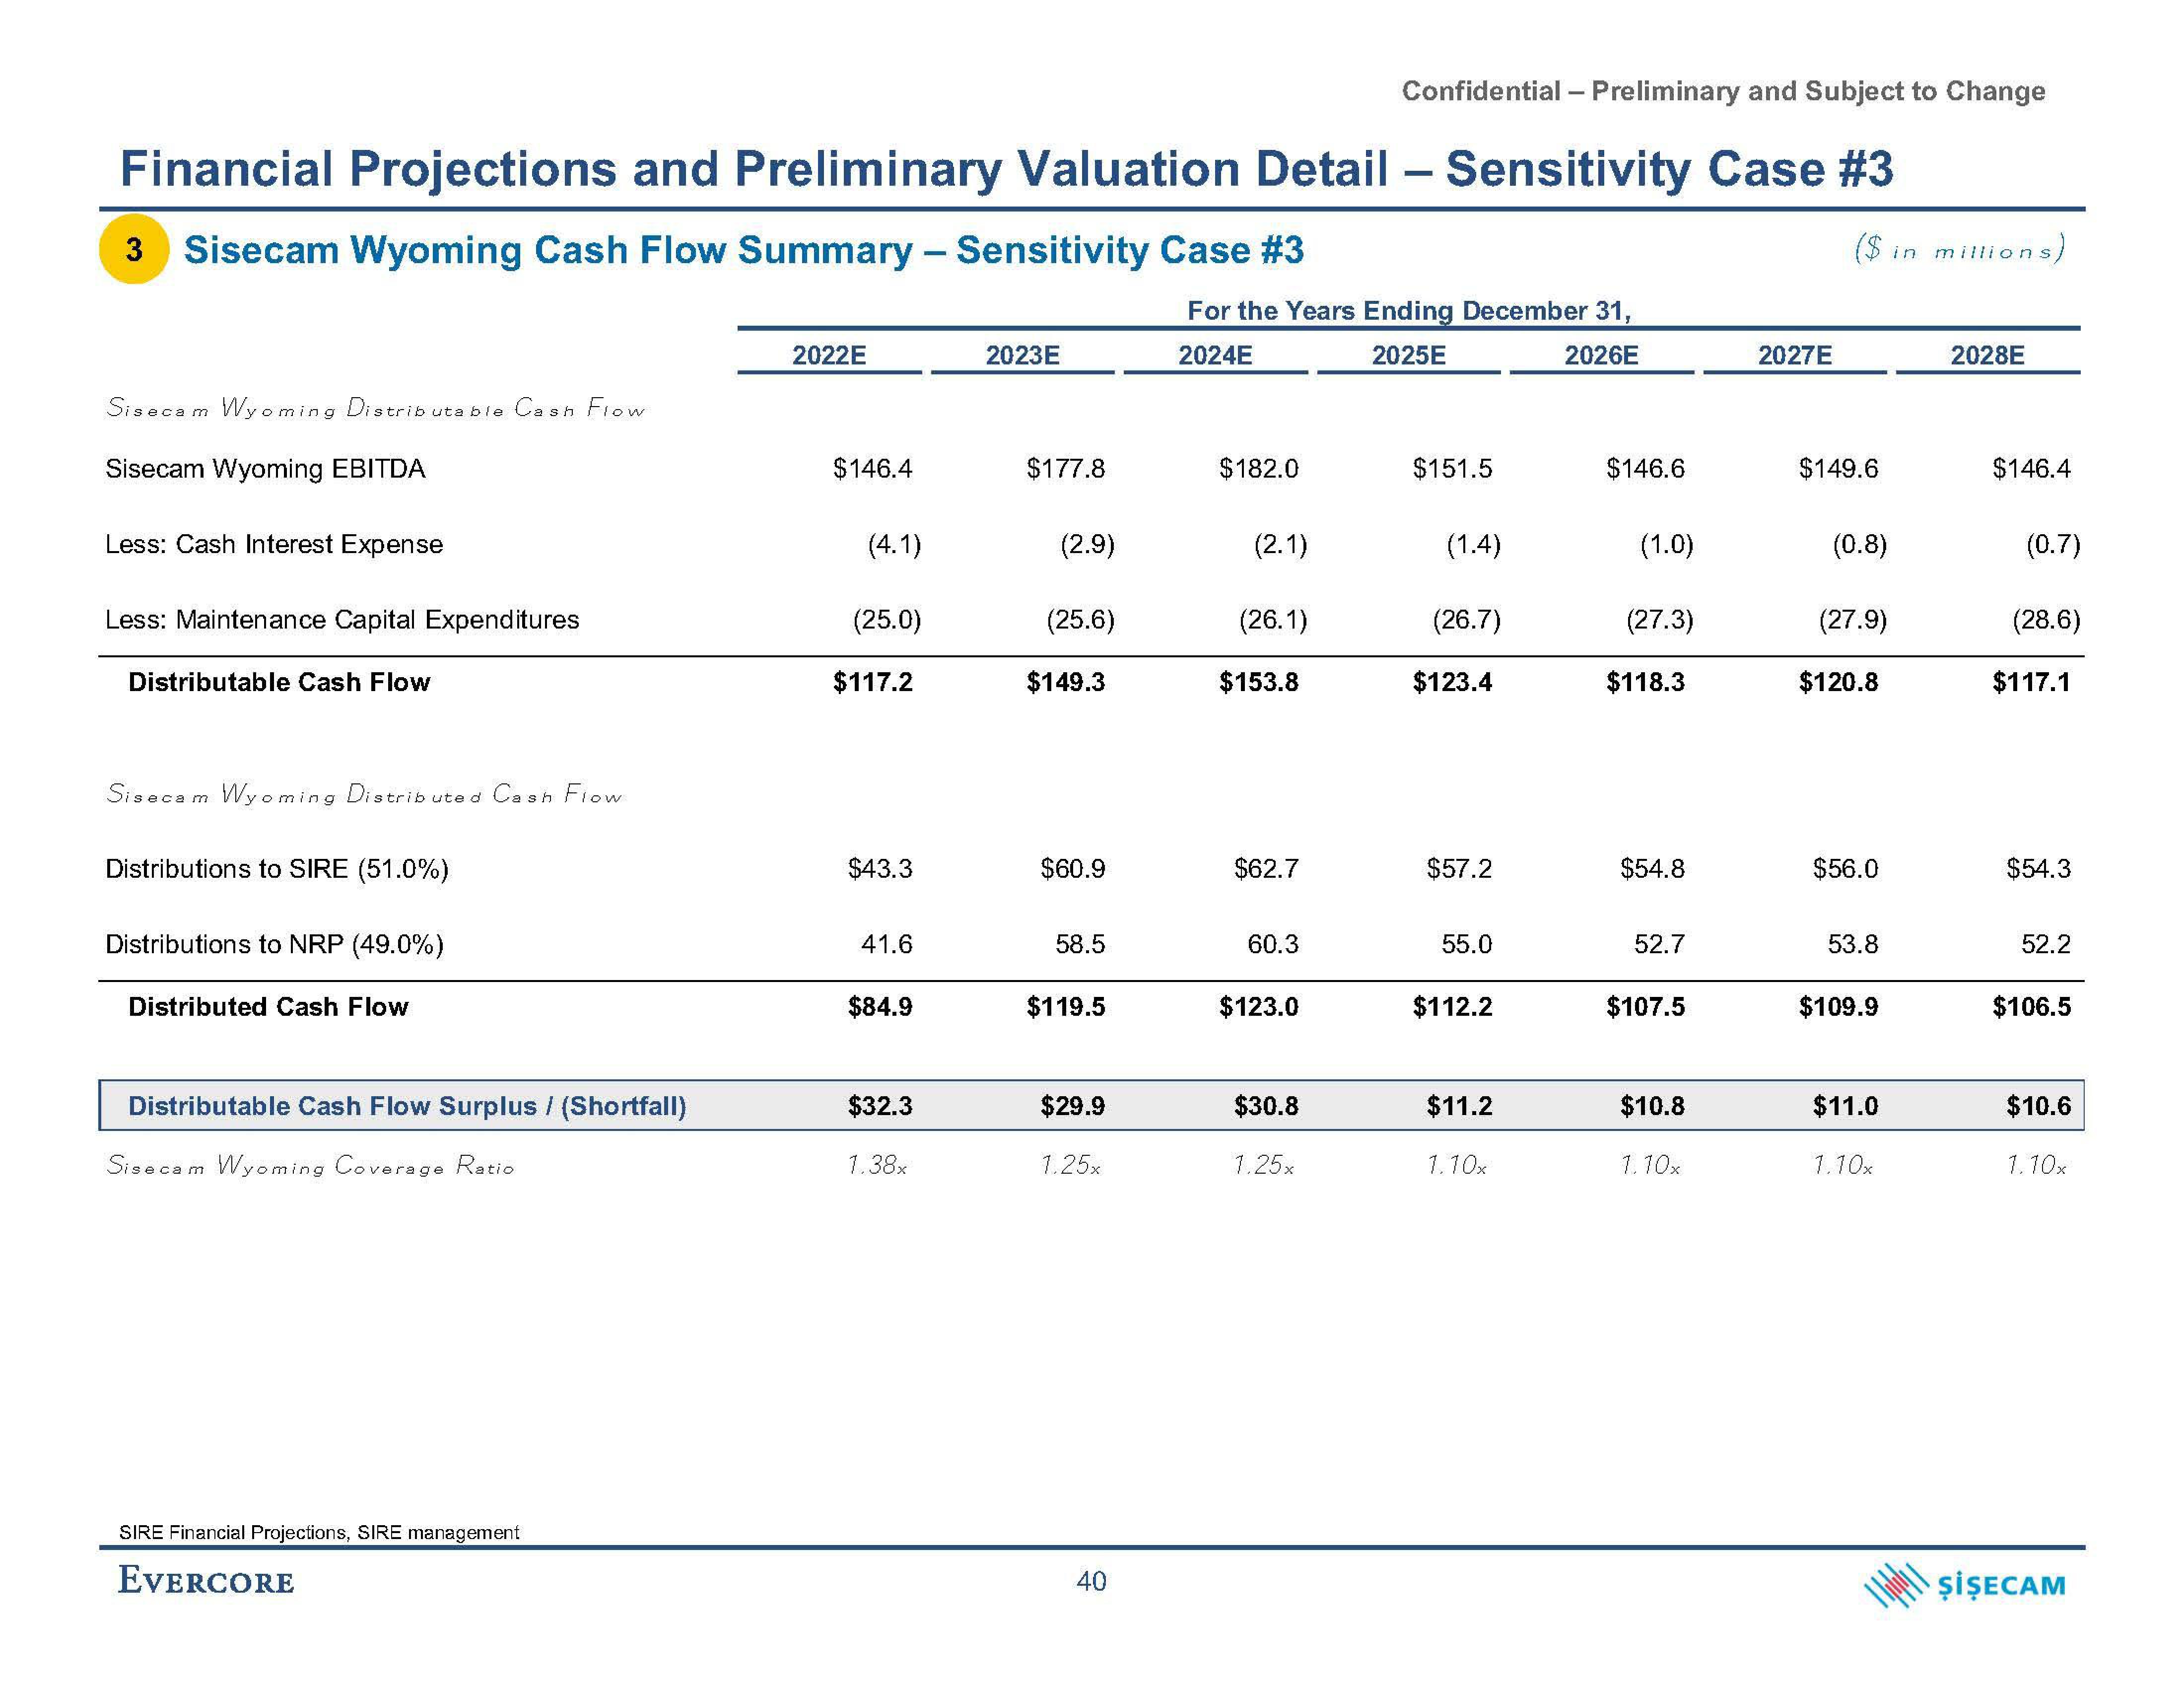Click the 'Distributed Cash Flow' total label
This screenshot has height=1688, width=2184.
tap(268, 1007)
